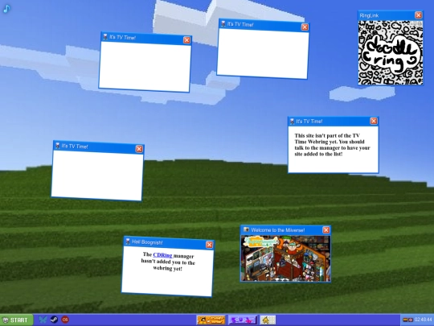
Task: Click the pink circle tray icon
Action: tap(411, 320)
